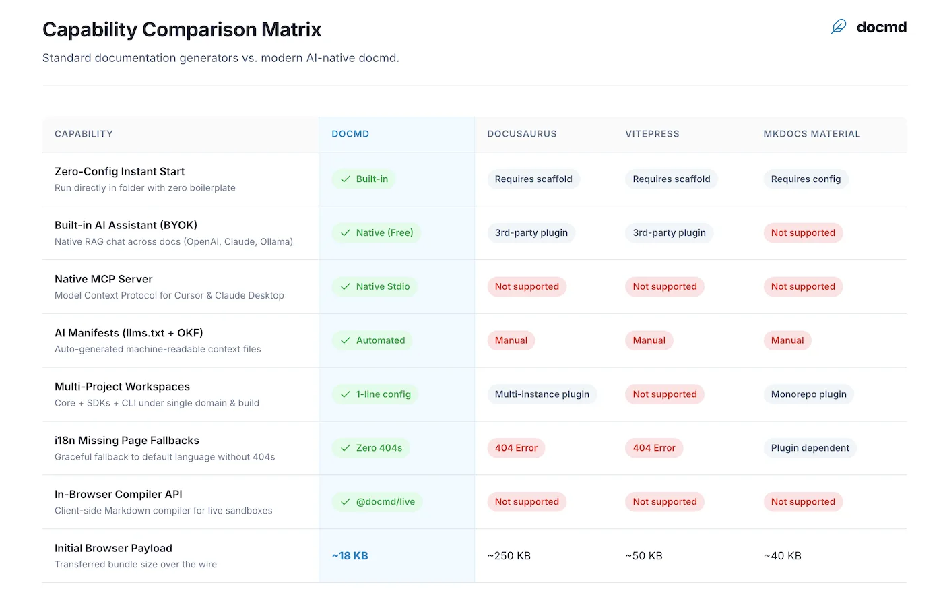Click the checkmark icon beside Native (Free)
The image size is (943, 591).
coord(346,233)
